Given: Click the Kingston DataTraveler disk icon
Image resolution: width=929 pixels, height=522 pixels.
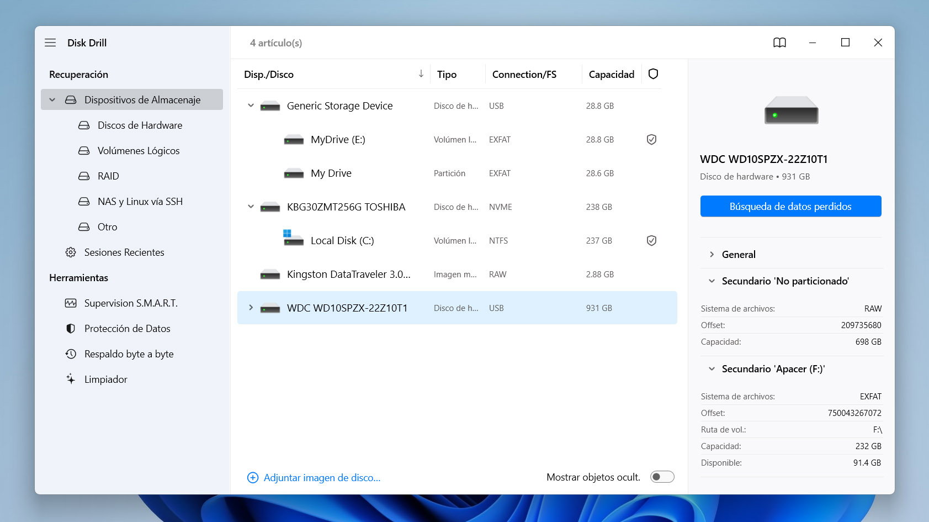Looking at the screenshot, I should (x=270, y=275).
